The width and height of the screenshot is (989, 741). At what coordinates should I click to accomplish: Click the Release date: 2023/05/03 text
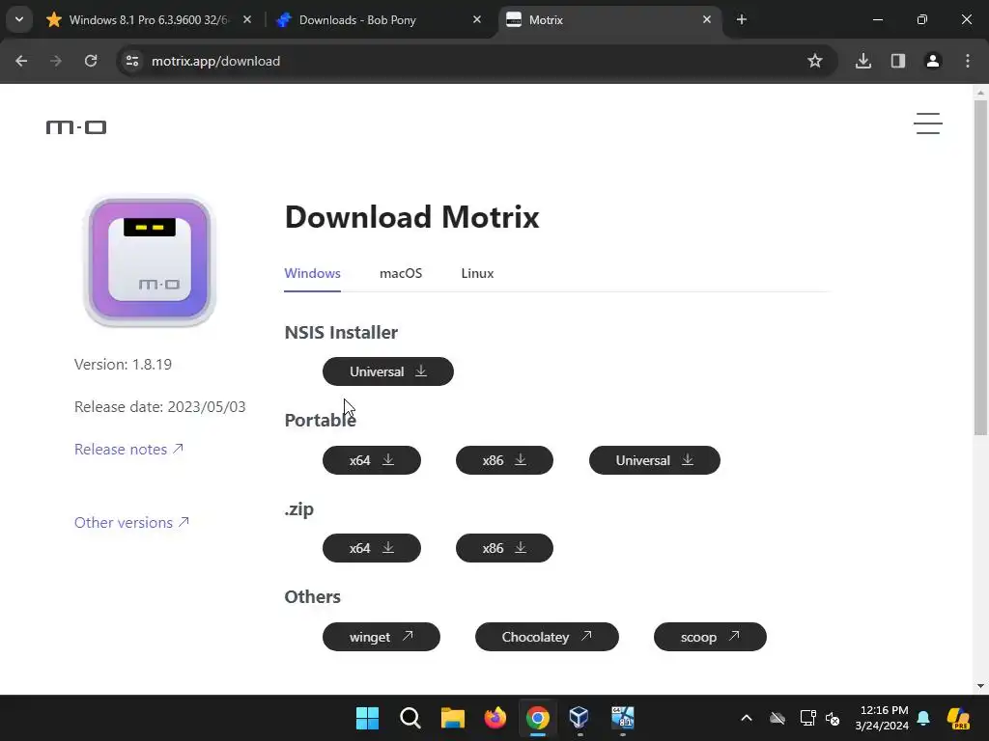point(159,406)
